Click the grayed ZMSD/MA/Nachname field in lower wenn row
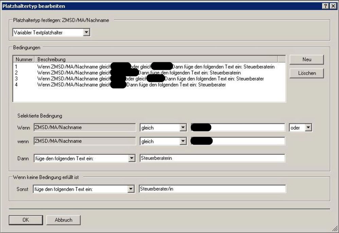This screenshot has height=233, width=339. point(85,141)
